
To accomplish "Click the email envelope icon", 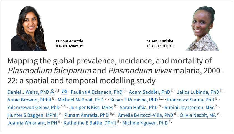I will tap(64, 92).
